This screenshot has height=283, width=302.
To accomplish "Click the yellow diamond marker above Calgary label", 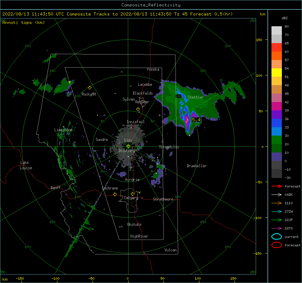I will (x=133, y=194).
